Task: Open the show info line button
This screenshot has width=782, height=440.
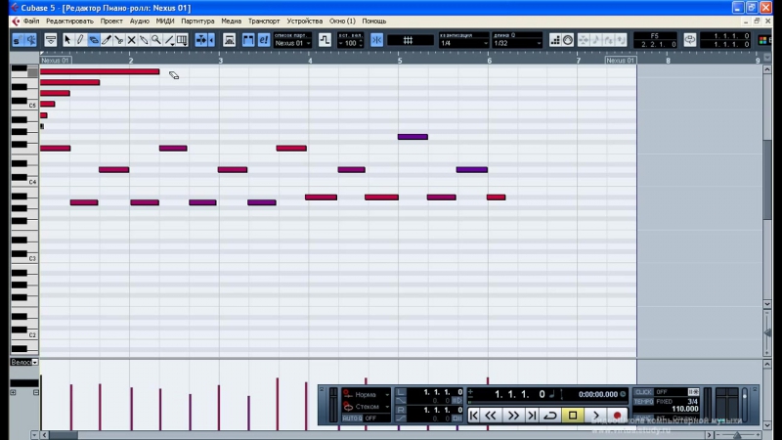Action: [x=51, y=40]
